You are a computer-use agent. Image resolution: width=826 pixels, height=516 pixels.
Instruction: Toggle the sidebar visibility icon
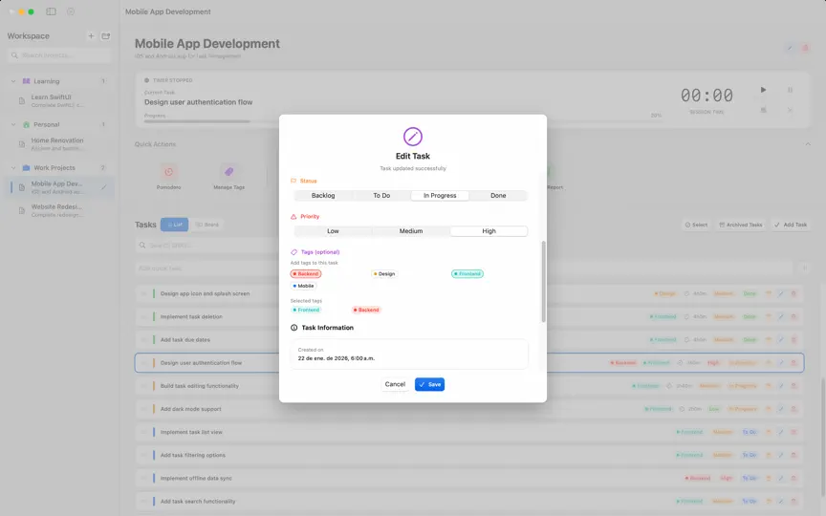51,11
